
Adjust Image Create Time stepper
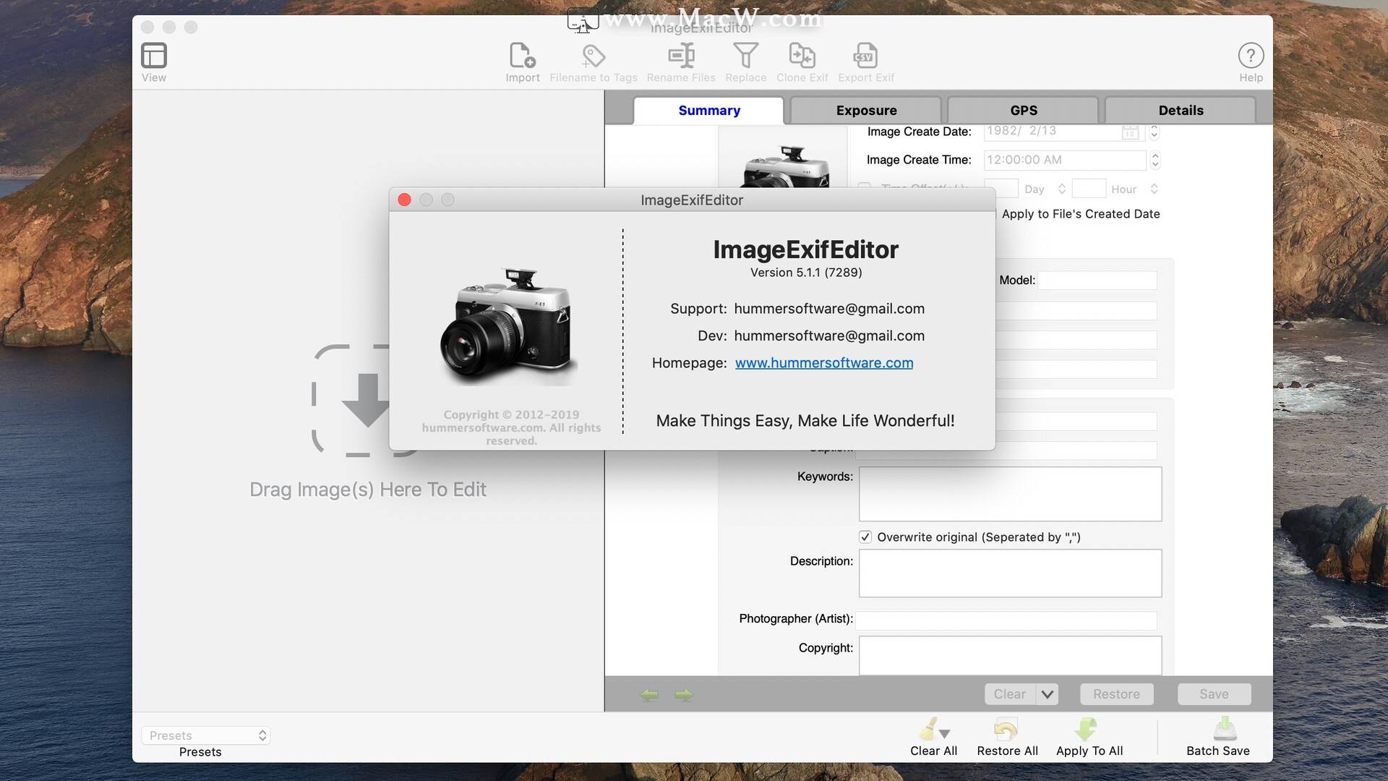point(1154,160)
